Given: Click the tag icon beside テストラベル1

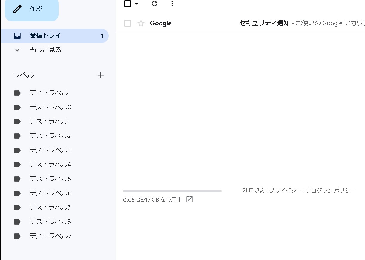Looking at the screenshot, I should pyautogui.click(x=17, y=122).
